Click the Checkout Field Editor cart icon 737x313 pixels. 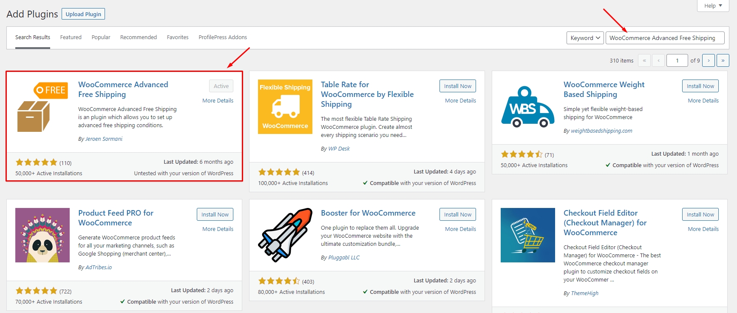pos(527,235)
